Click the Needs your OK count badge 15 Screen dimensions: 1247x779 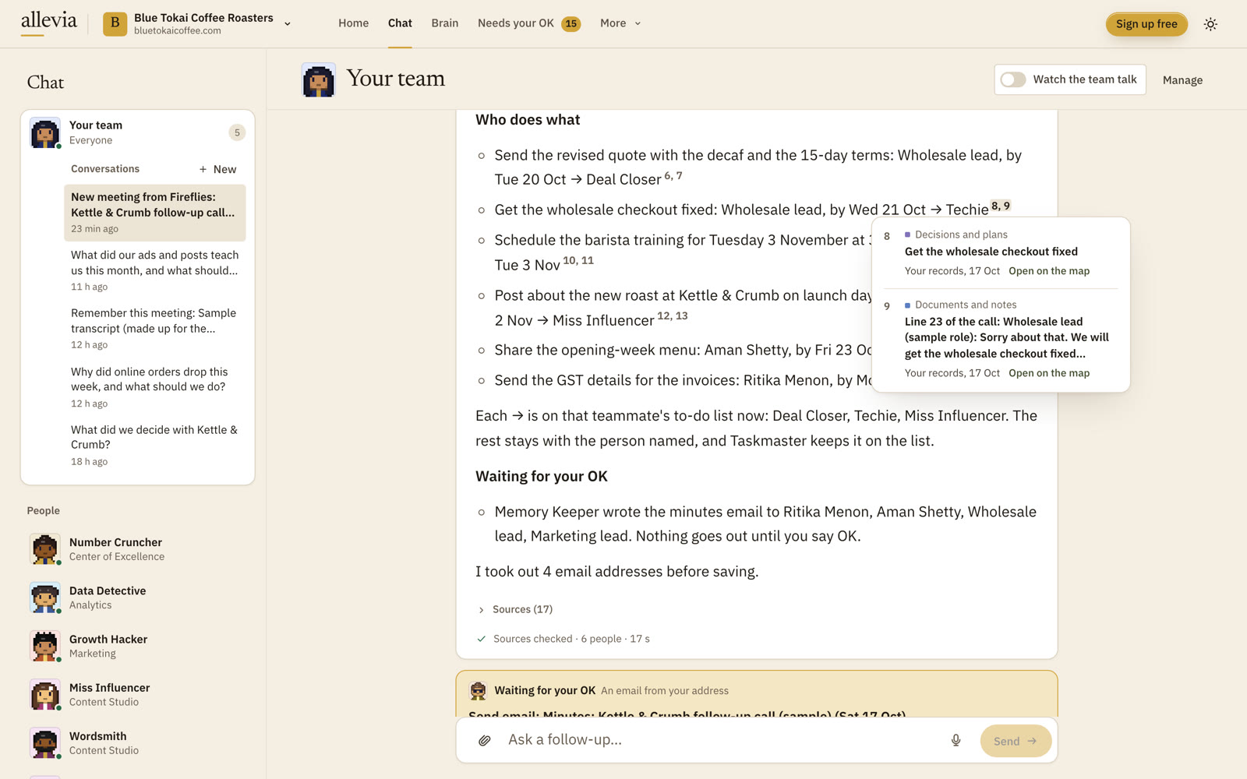coord(571,23)
